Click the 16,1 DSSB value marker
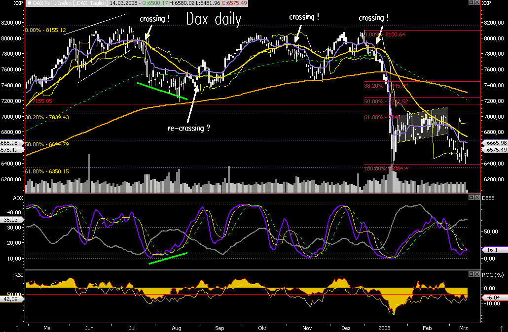Screen dimensions: 508x332 494,249
